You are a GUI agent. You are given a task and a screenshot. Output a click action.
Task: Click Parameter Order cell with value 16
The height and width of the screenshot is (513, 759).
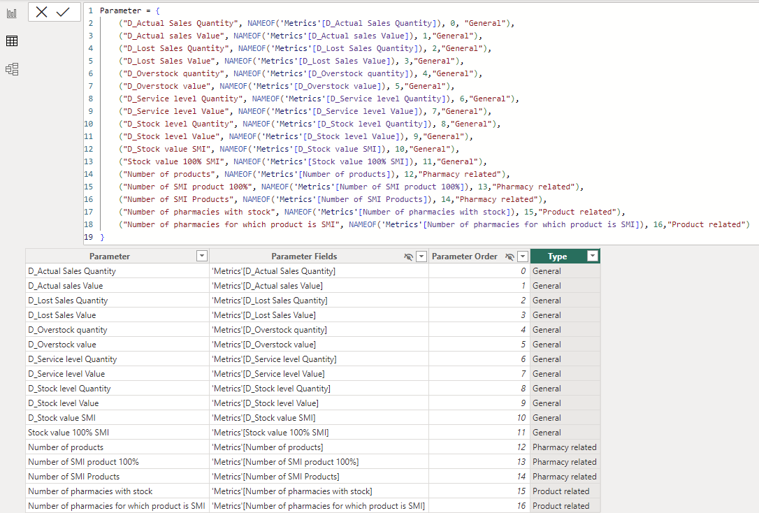[x=479, y=506]
